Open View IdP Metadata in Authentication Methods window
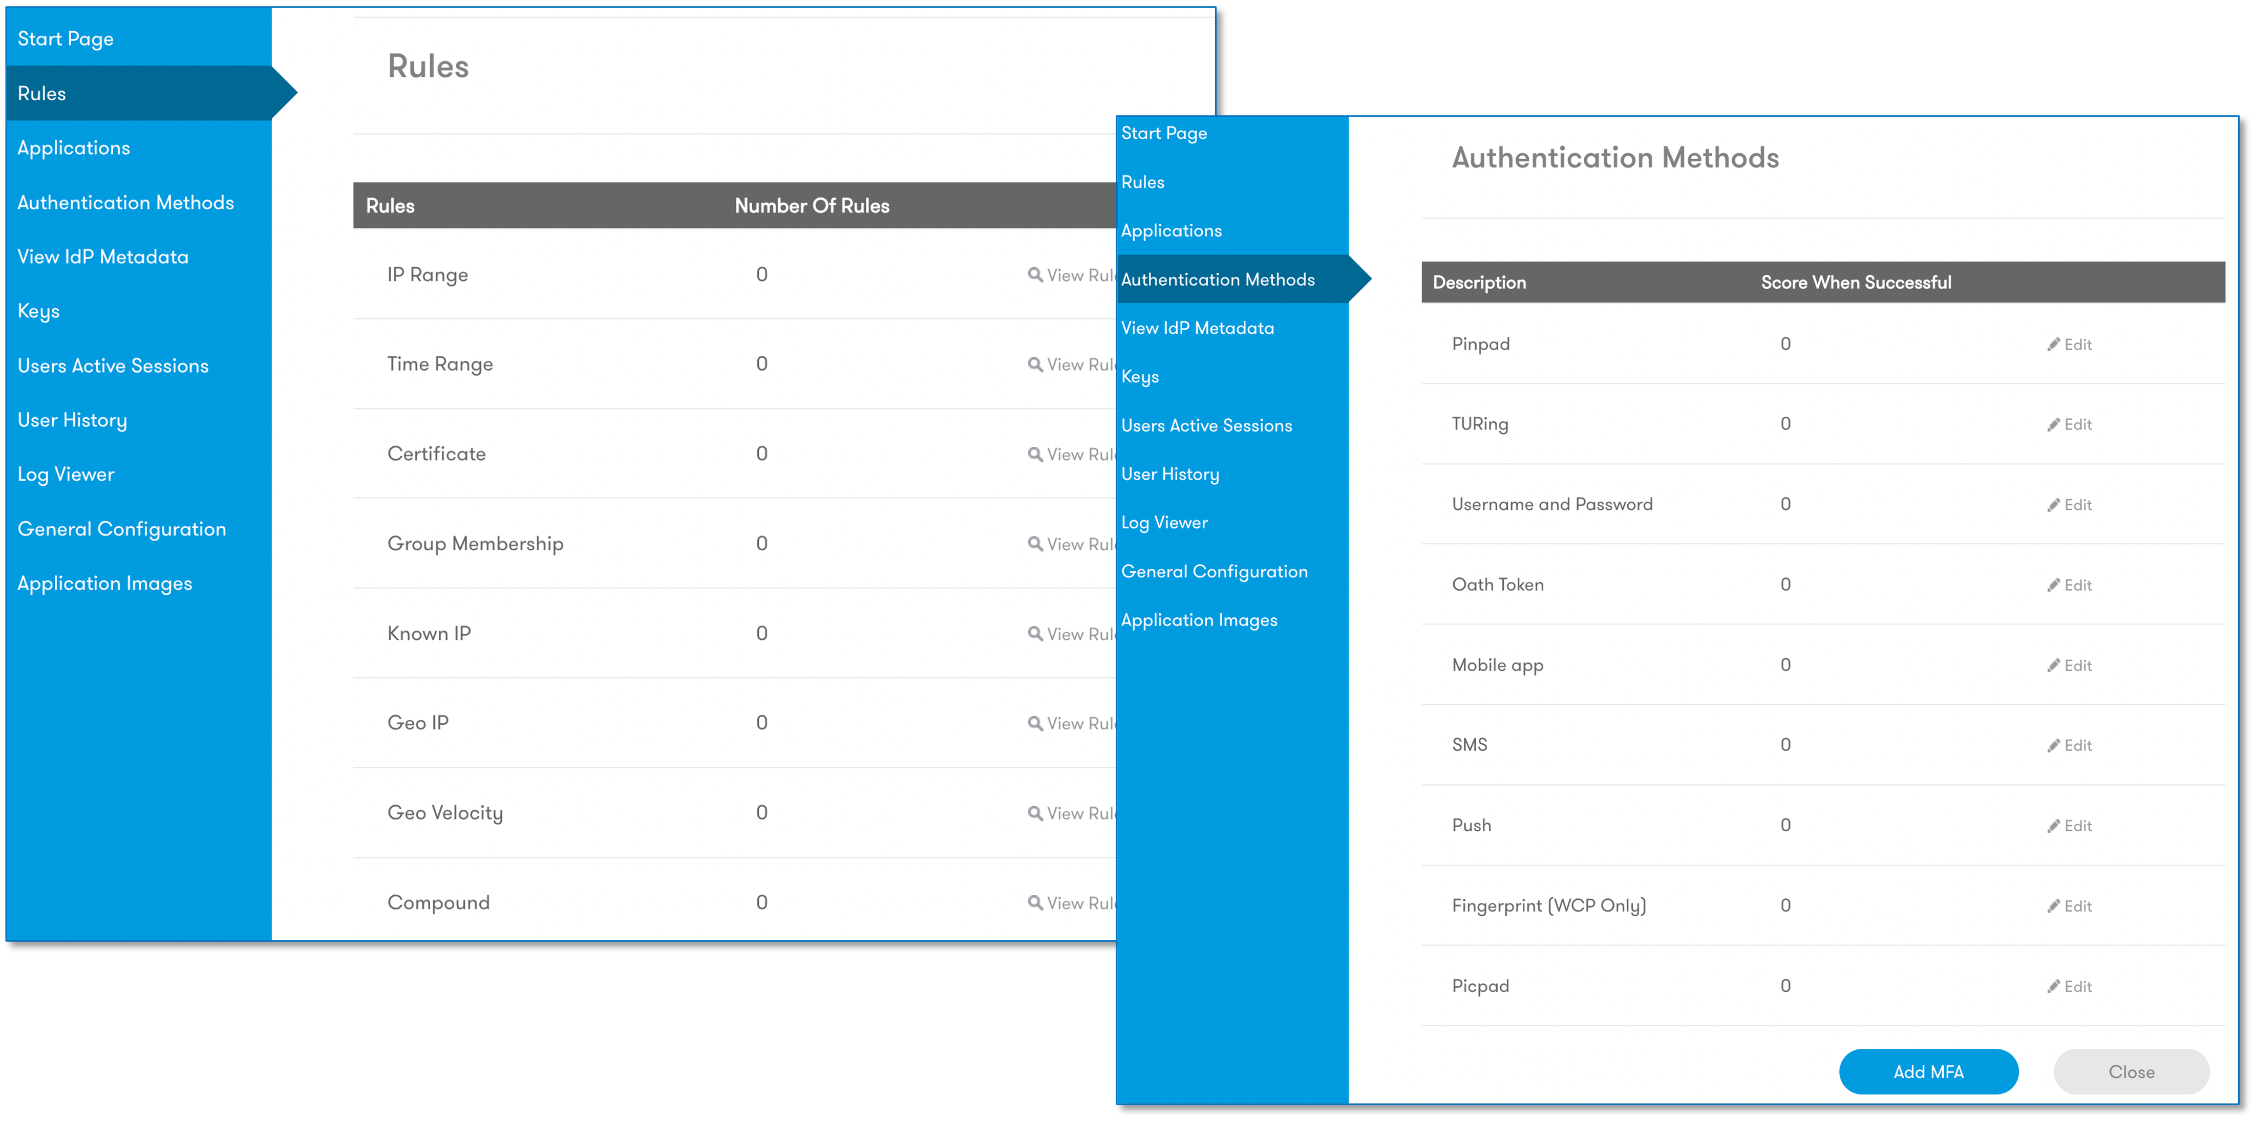 coord(1198,328)
